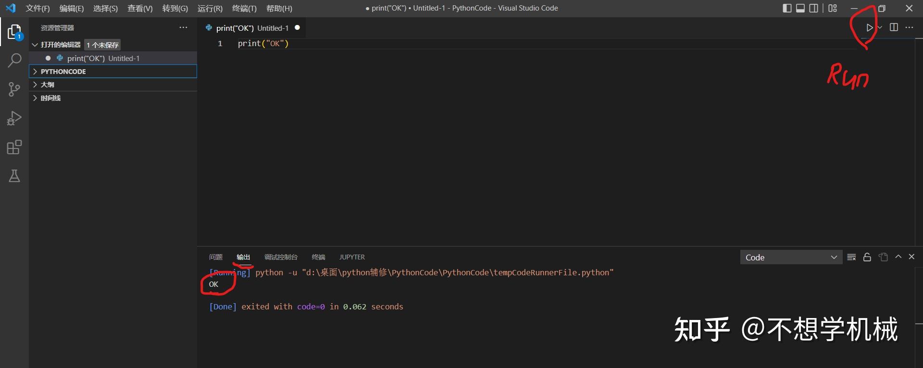Expand the 时间线 timeline section
Screen dimensions: 923x368
[x=113, y=98]
